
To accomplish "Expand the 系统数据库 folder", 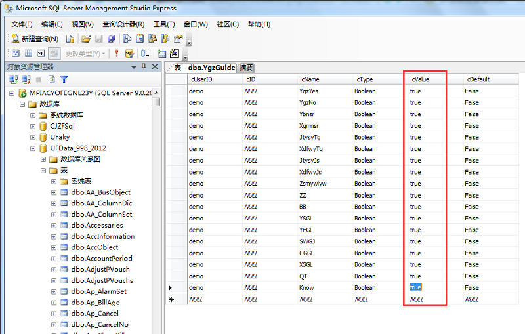I will 33,115.
